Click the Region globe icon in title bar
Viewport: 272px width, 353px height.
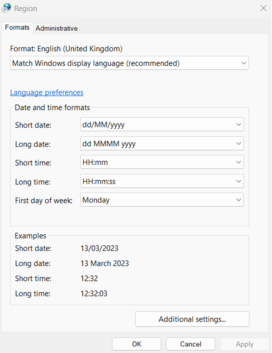[x=7, y=8]
